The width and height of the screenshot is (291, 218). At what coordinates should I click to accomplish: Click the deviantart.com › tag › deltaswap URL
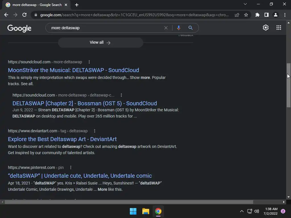pyautogui.click(x=48, y=131)
